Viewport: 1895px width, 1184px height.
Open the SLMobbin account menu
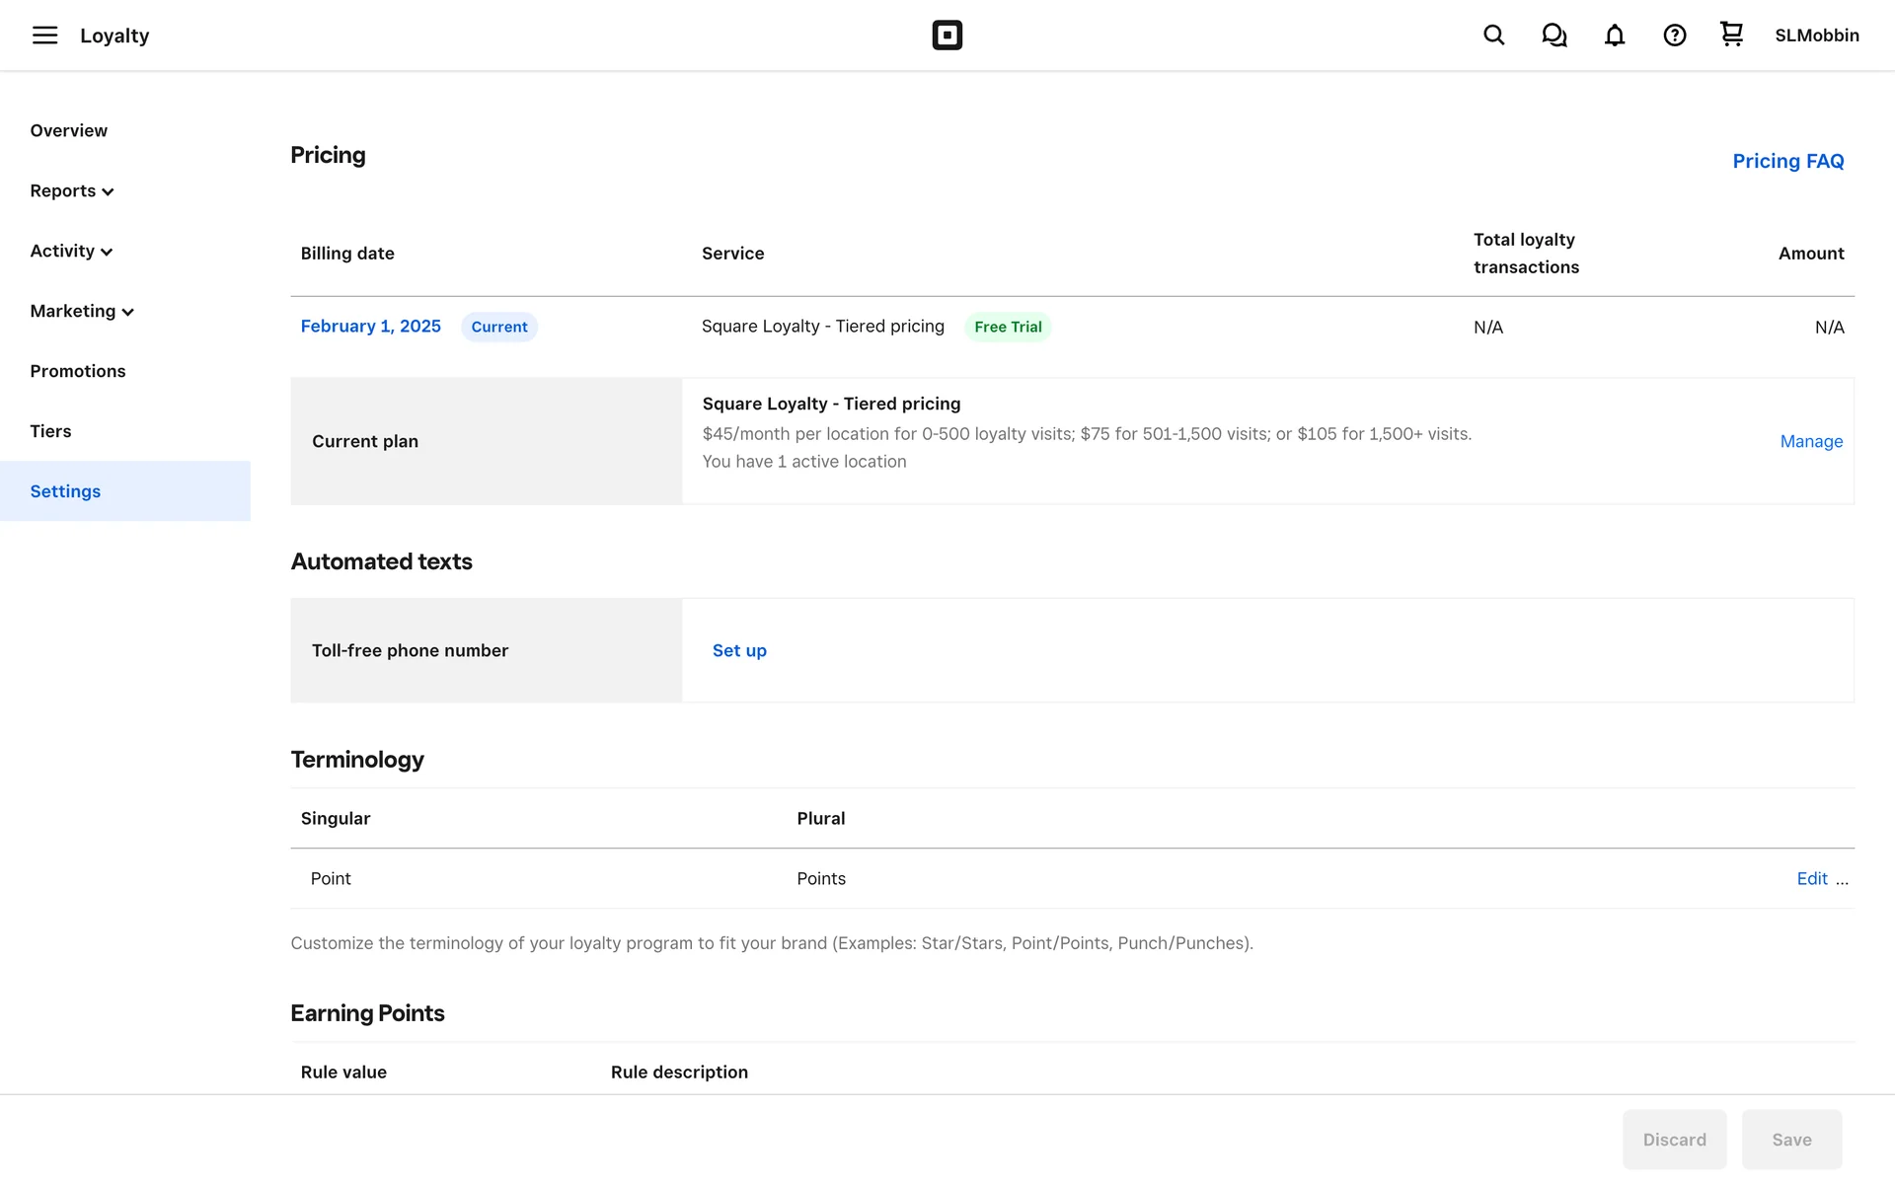pyautogui.click(x=1816, y=36)
